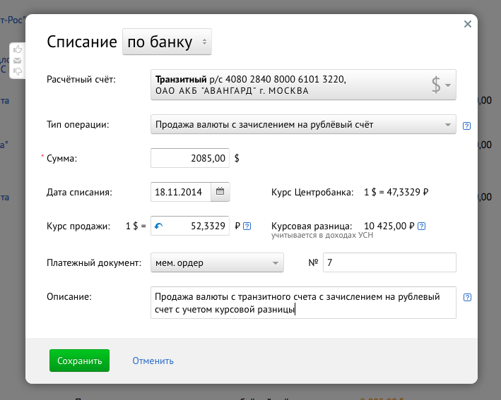The height and width of the screenshot is (400, 501).
Task: Focus the Сумма input field with 2085,00
Action: (190, 158)
